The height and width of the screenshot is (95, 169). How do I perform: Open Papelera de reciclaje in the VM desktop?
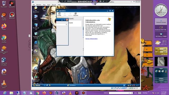coord(36,35)
